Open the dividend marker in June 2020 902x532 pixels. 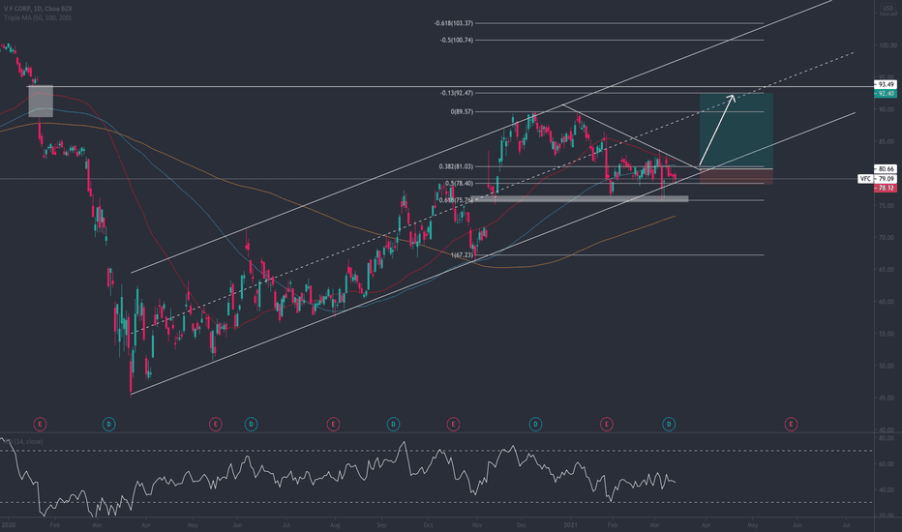[251, 425]
